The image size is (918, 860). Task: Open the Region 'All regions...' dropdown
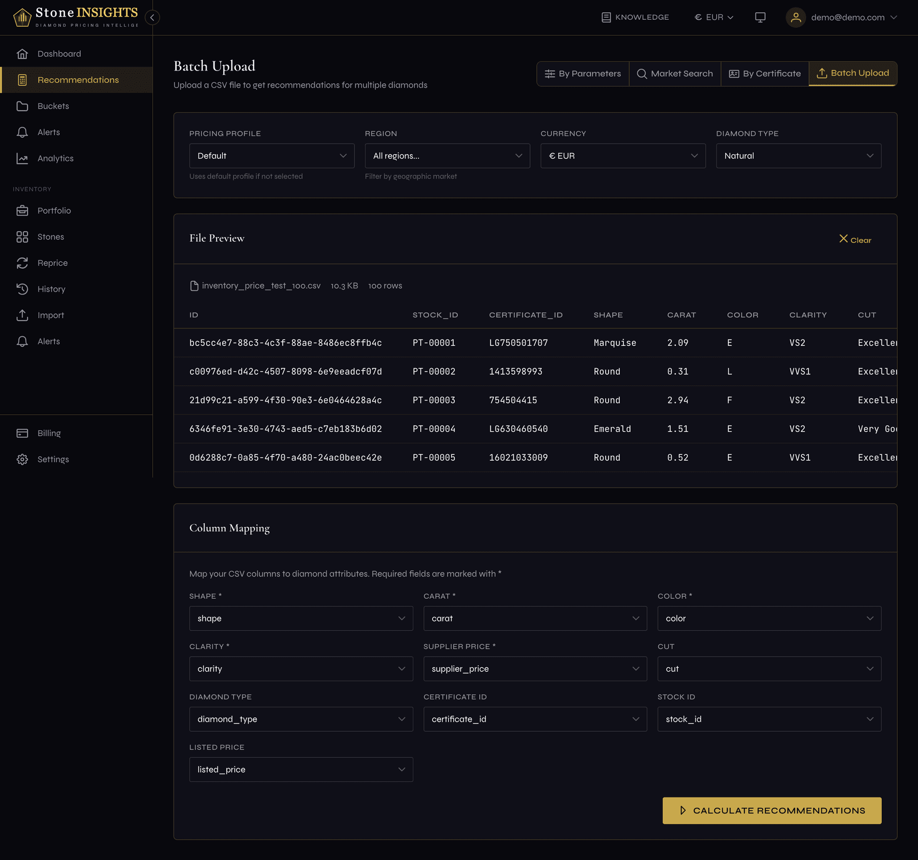coord(447,156)
